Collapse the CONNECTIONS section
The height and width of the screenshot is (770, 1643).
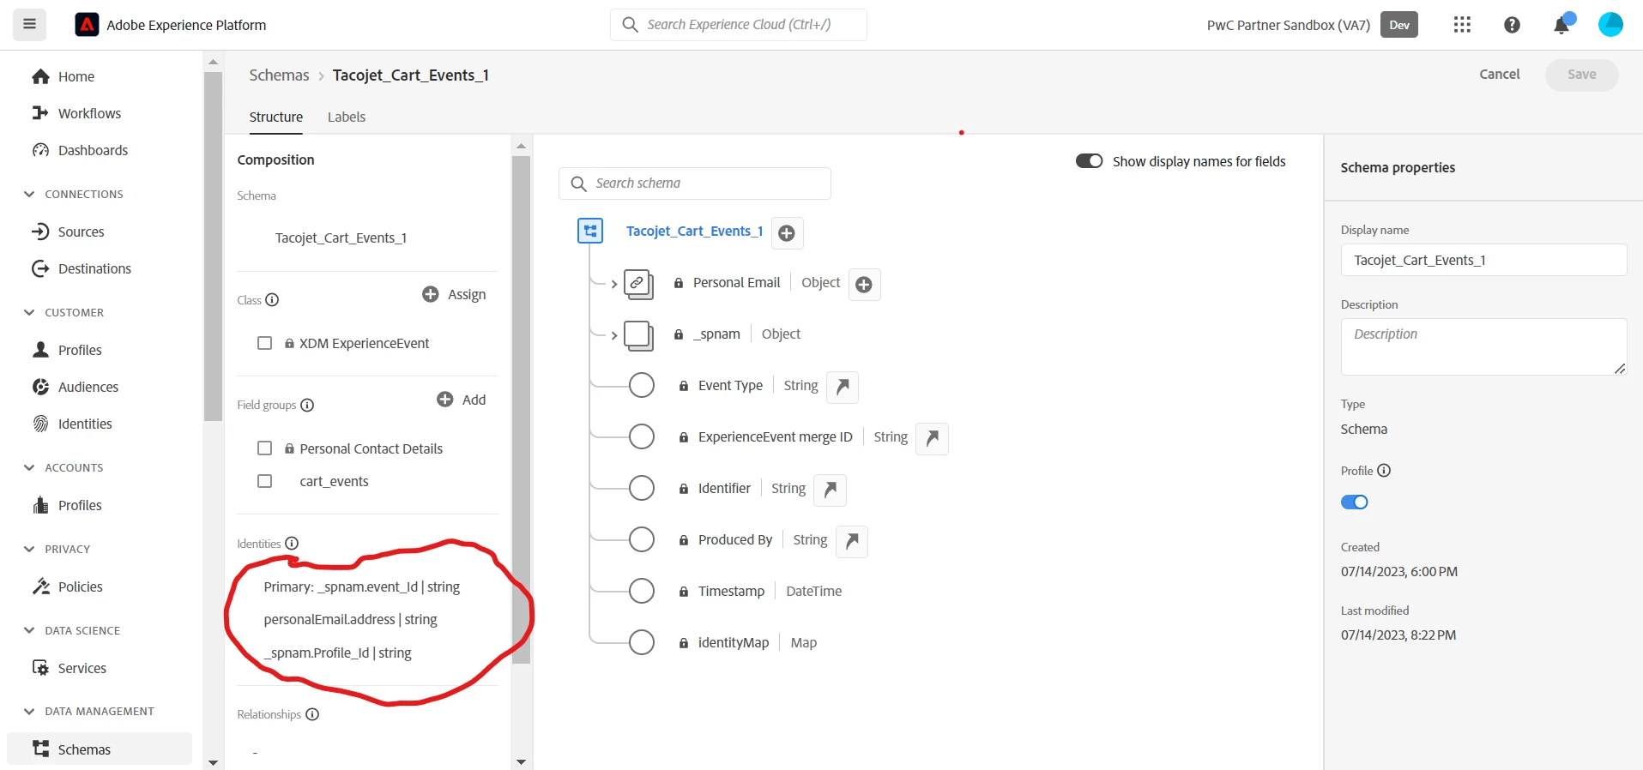click(x=29, y=194)
